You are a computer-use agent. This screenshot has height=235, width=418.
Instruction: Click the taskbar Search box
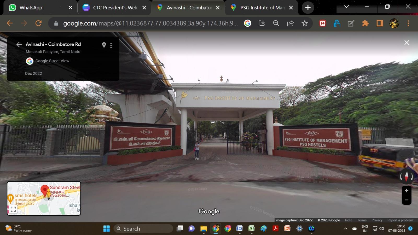(143, 229)
